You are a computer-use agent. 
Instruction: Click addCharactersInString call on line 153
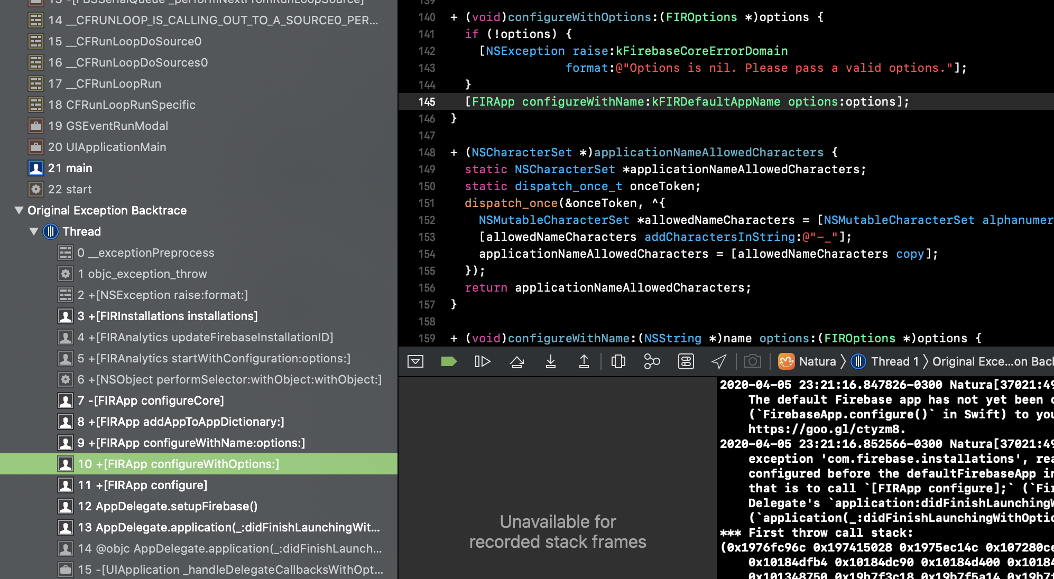click(719, 237)
